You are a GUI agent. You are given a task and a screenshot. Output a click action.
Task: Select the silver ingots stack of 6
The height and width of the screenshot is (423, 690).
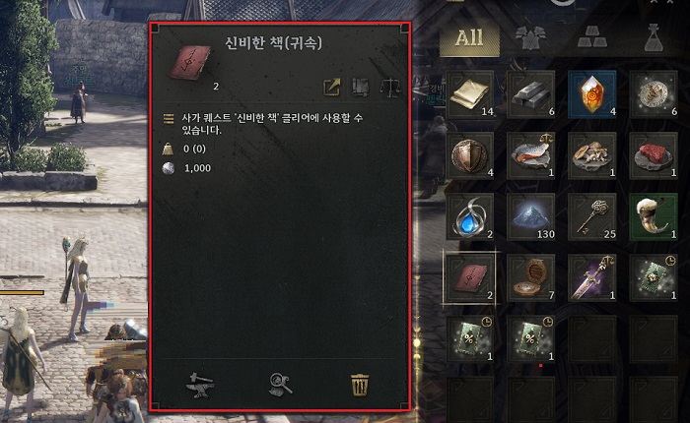[531, 94]
